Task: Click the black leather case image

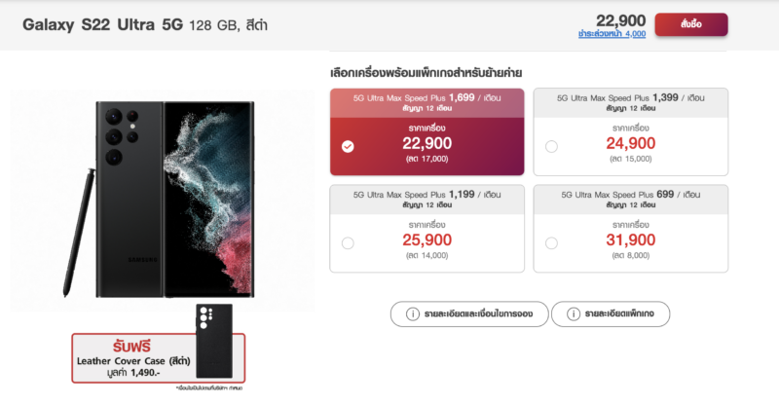Action: (x=214, y=341)
